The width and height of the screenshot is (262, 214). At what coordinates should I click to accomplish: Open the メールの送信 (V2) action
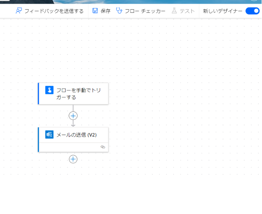coord(73,140)
